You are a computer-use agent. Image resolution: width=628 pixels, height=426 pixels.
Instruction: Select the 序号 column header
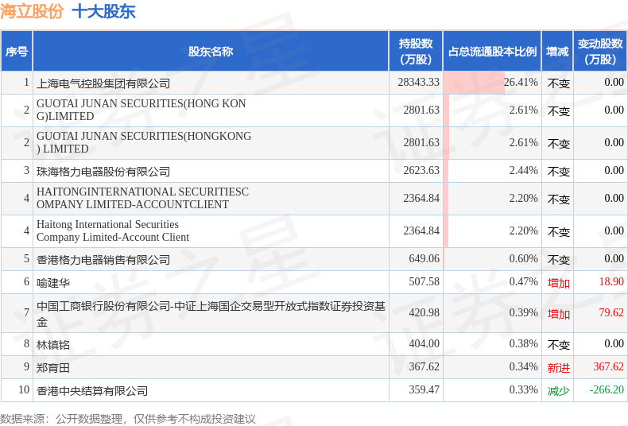click(17, 51)
